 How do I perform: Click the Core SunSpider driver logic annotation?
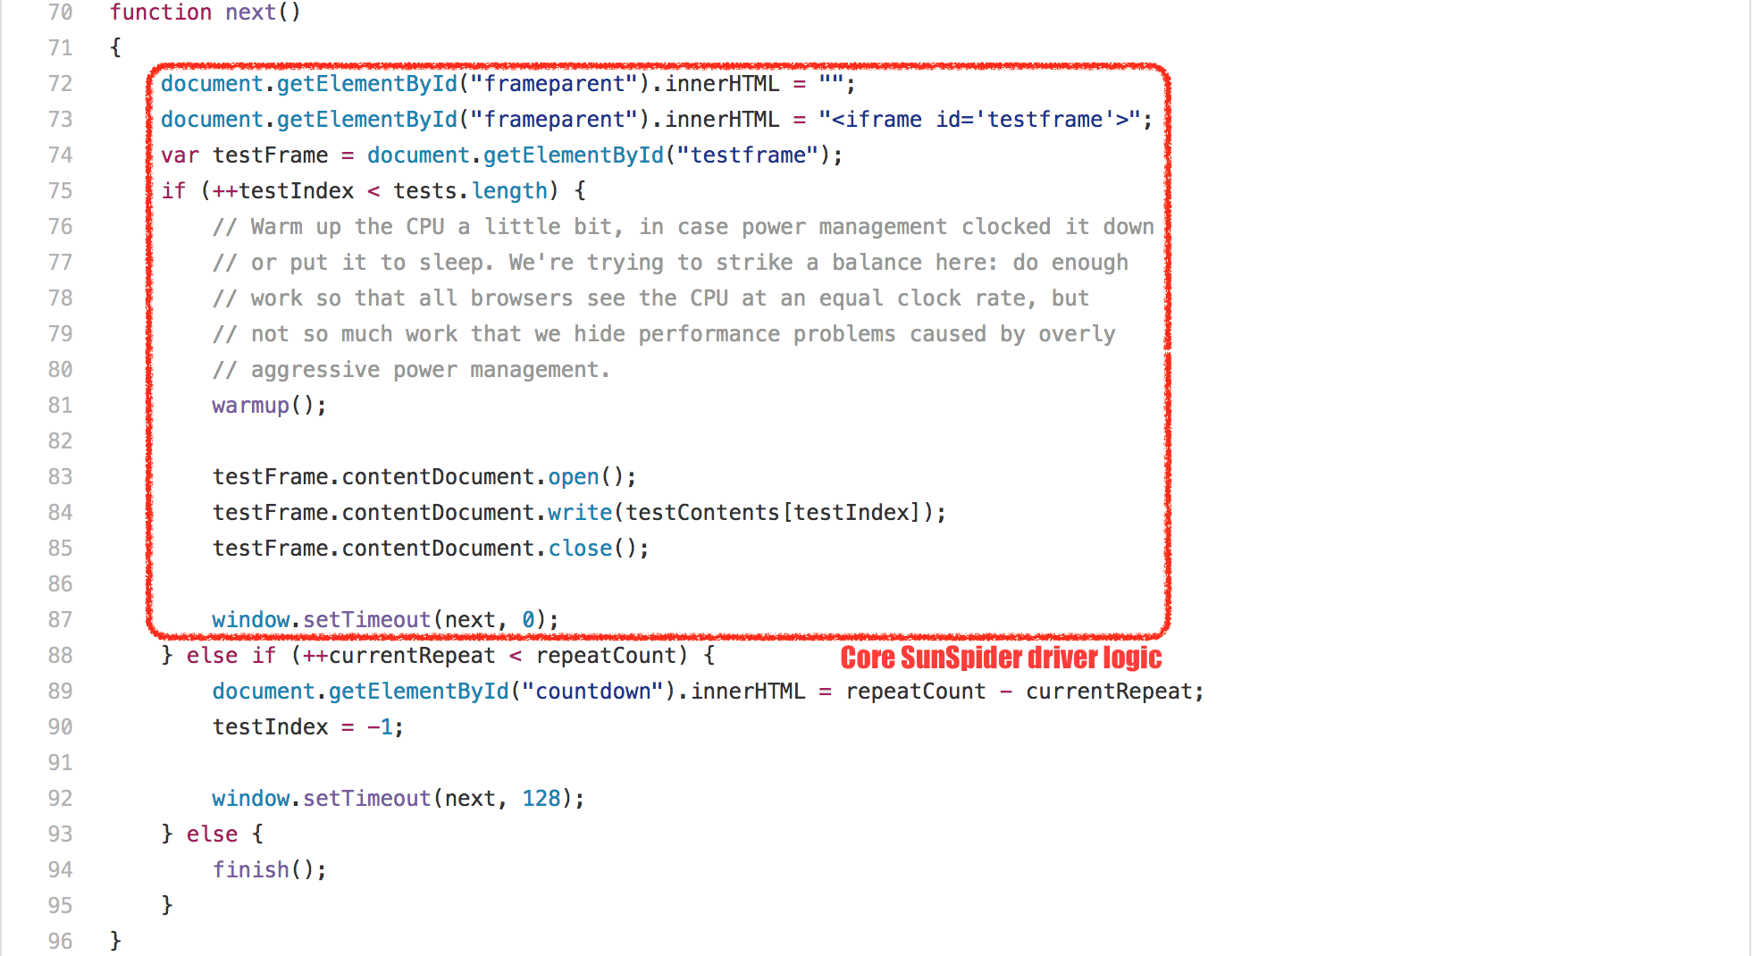tap(1001, 658)
